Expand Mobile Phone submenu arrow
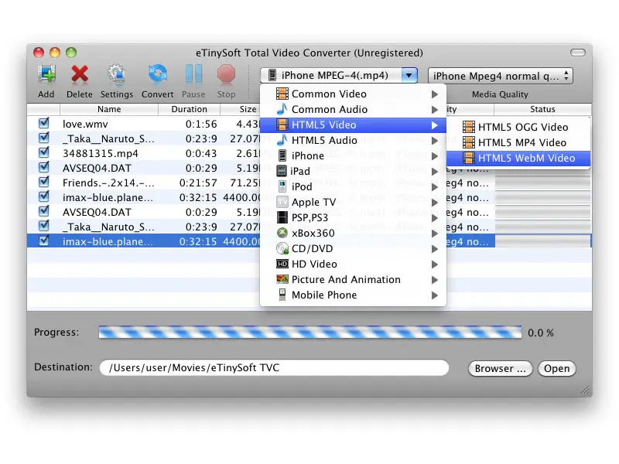This screenshot has height=464, width=619. [x=435, y=295]
